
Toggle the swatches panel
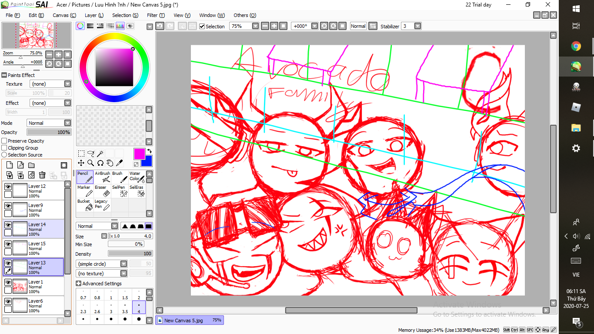pos(120,26)
